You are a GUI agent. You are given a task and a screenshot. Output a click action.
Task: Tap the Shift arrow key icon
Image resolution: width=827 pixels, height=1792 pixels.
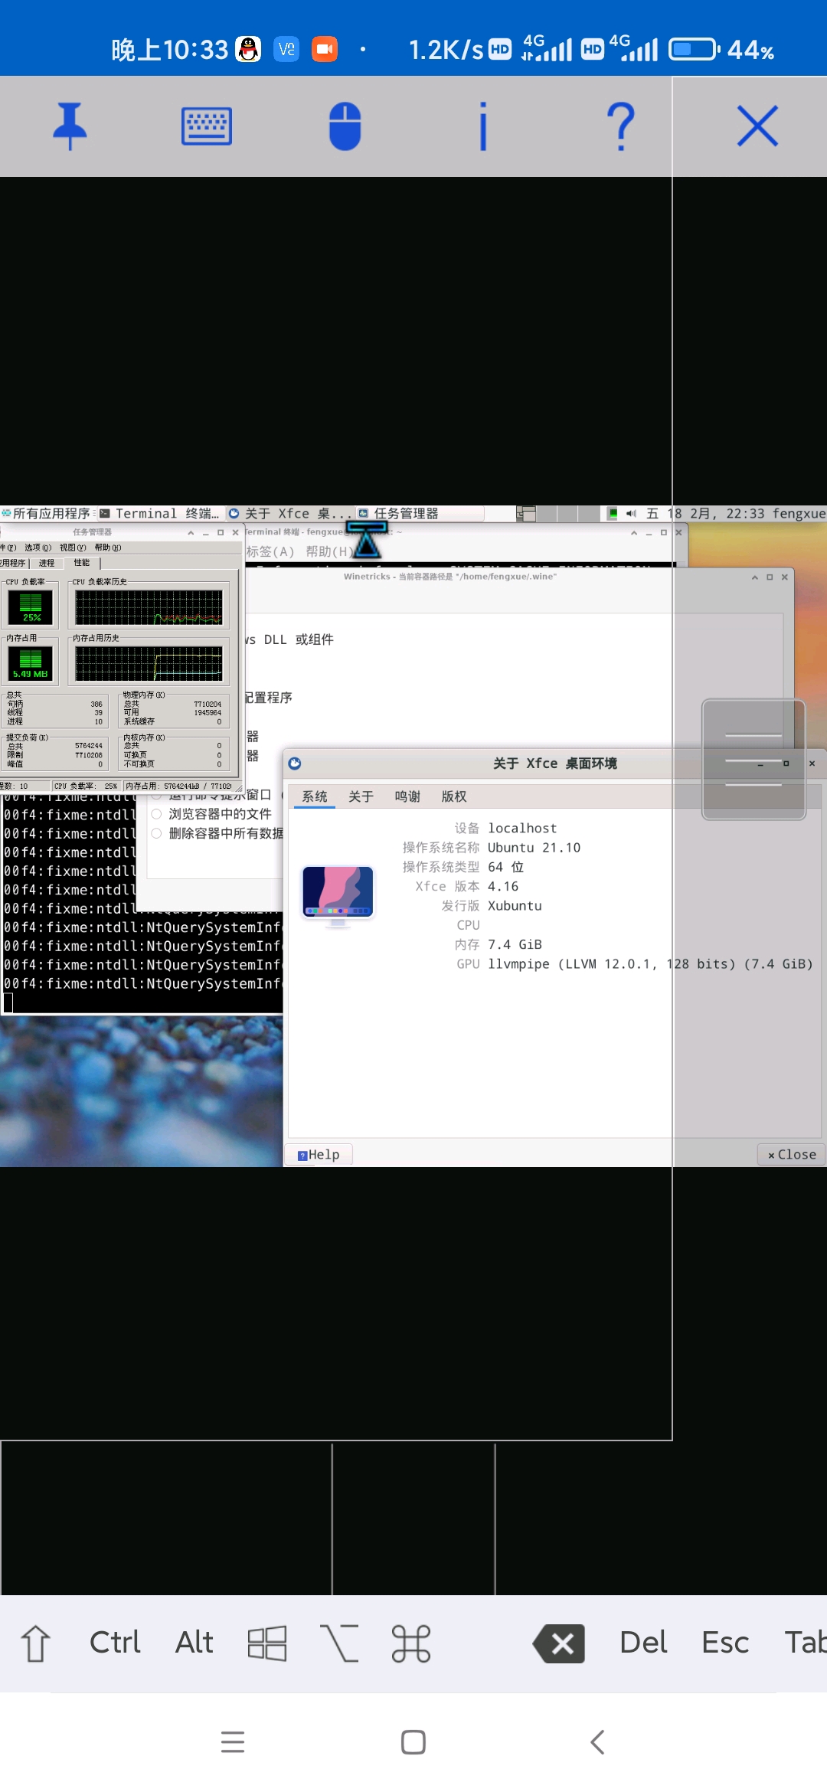click(35, 1643)
